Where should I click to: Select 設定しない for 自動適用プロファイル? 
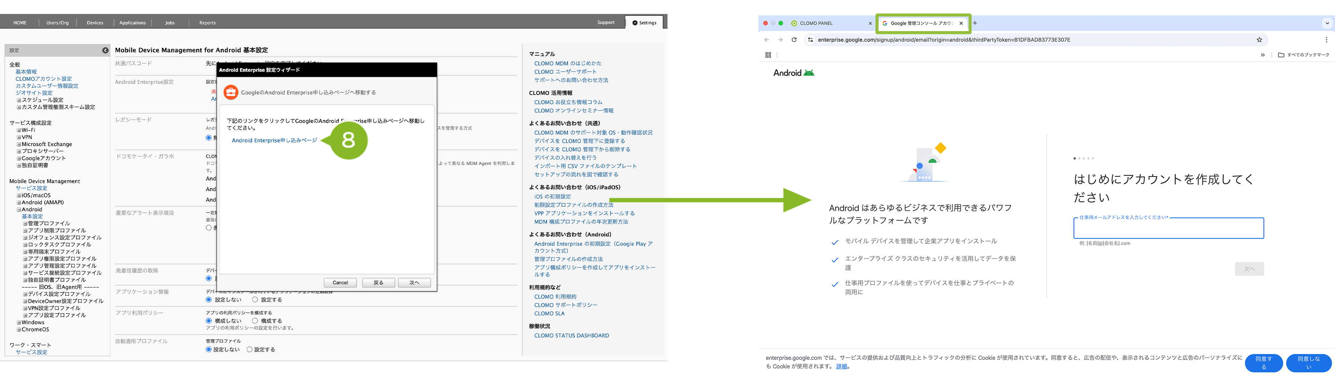(x=209, y=349)
